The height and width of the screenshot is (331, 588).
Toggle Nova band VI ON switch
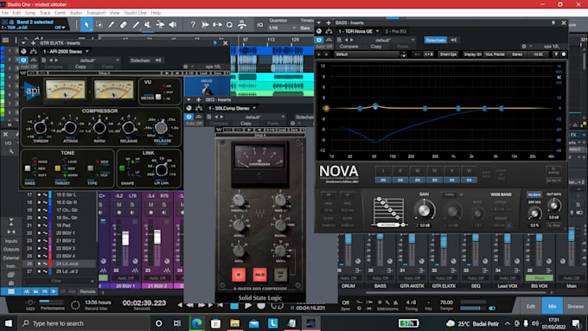click(469, 181)
